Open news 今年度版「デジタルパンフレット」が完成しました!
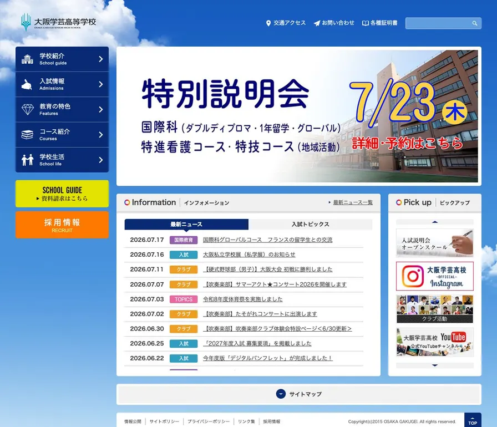Viewport: 497px width, 427px height. click(268, 358)
